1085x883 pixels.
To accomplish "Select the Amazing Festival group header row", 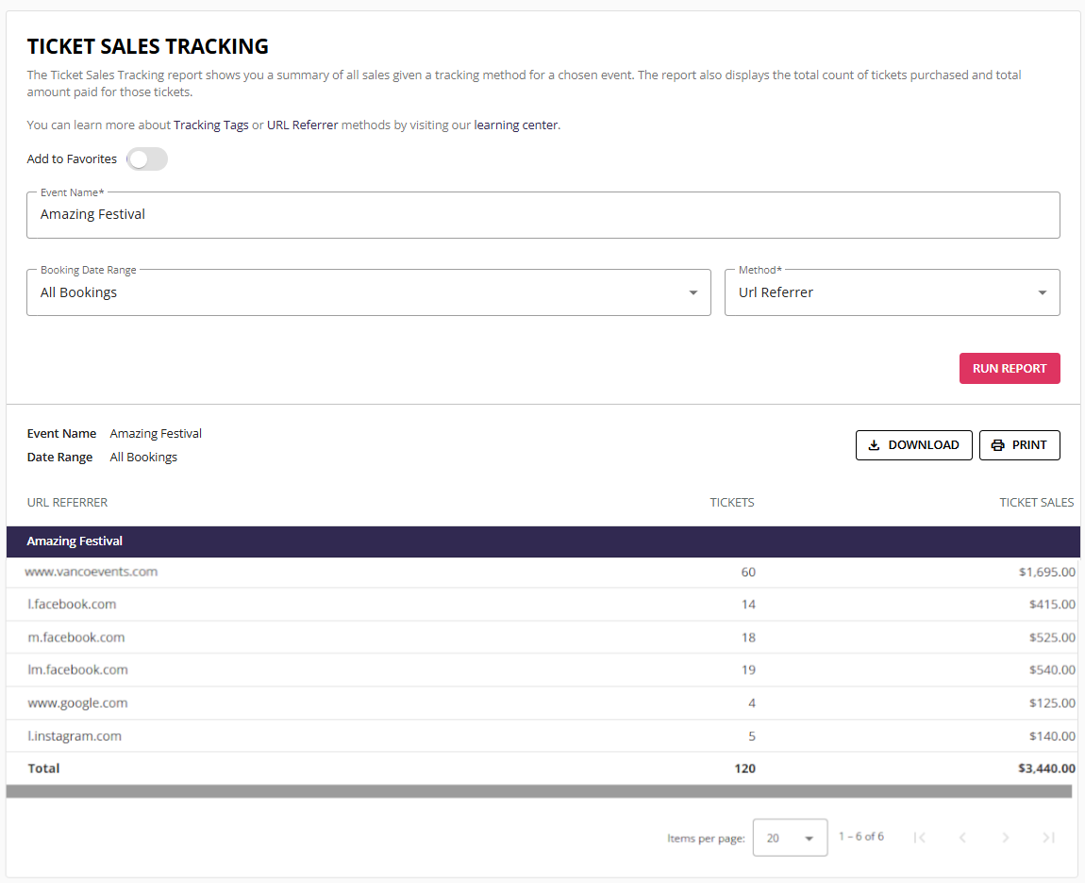I will pos(543,541).
